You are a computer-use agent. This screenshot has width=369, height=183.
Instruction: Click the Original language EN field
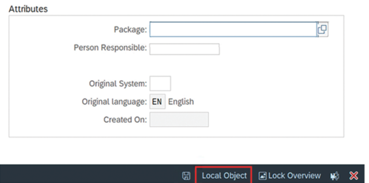coord(157,102)
